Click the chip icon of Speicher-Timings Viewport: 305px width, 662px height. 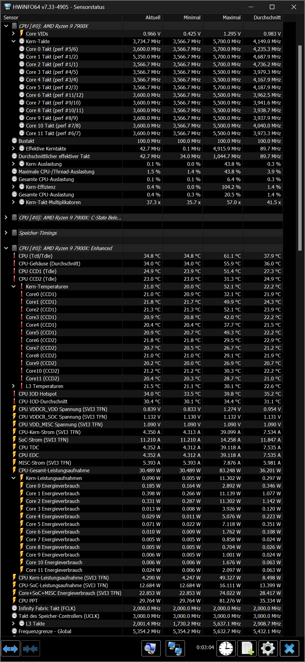[x=14, y=233]
